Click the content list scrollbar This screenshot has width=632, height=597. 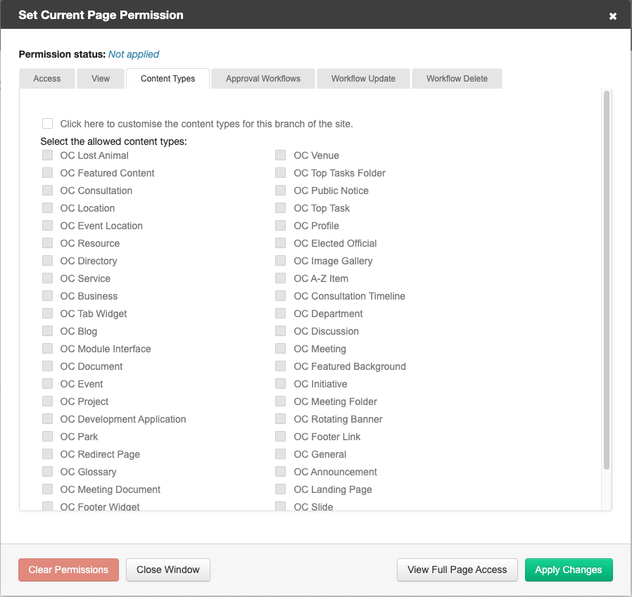click(606, 281)
